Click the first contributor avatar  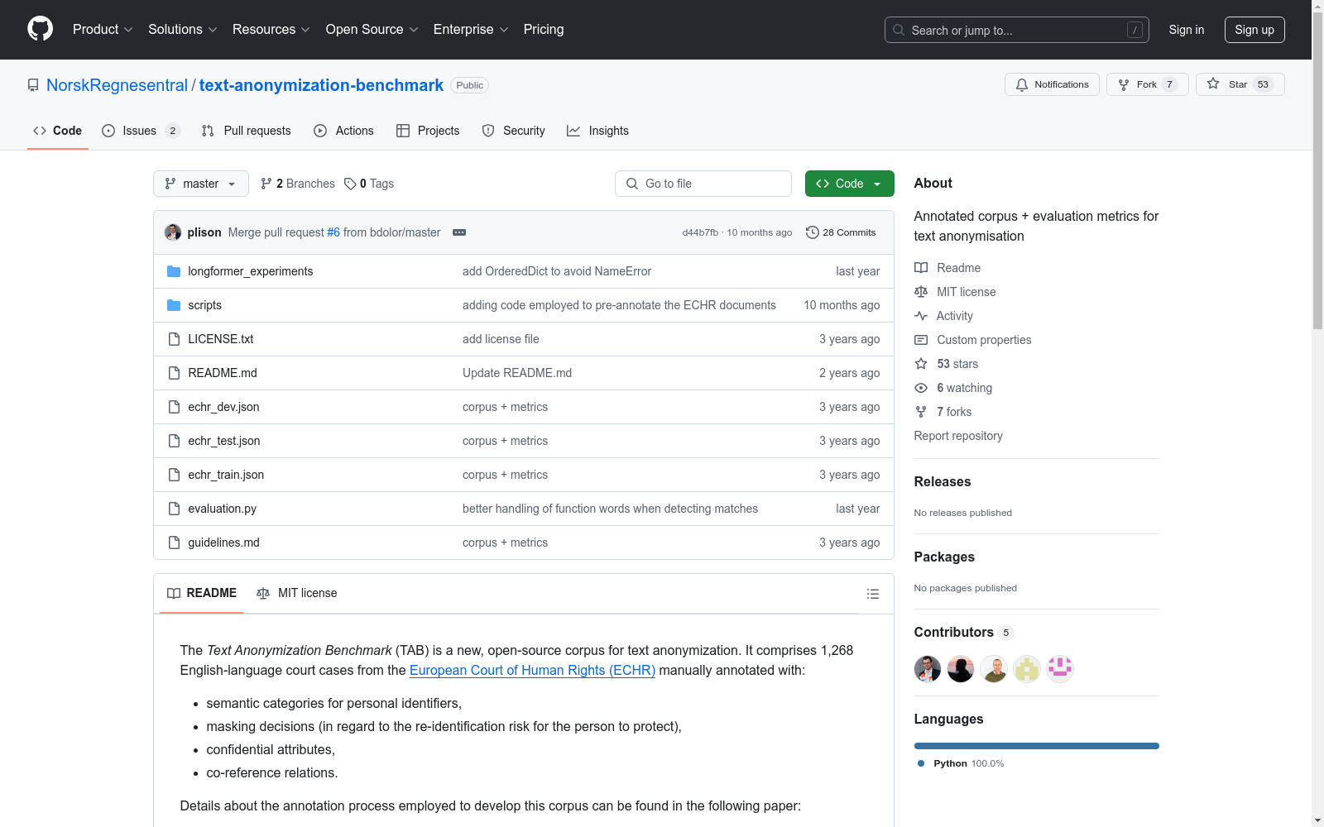click(x=928, y=669)
